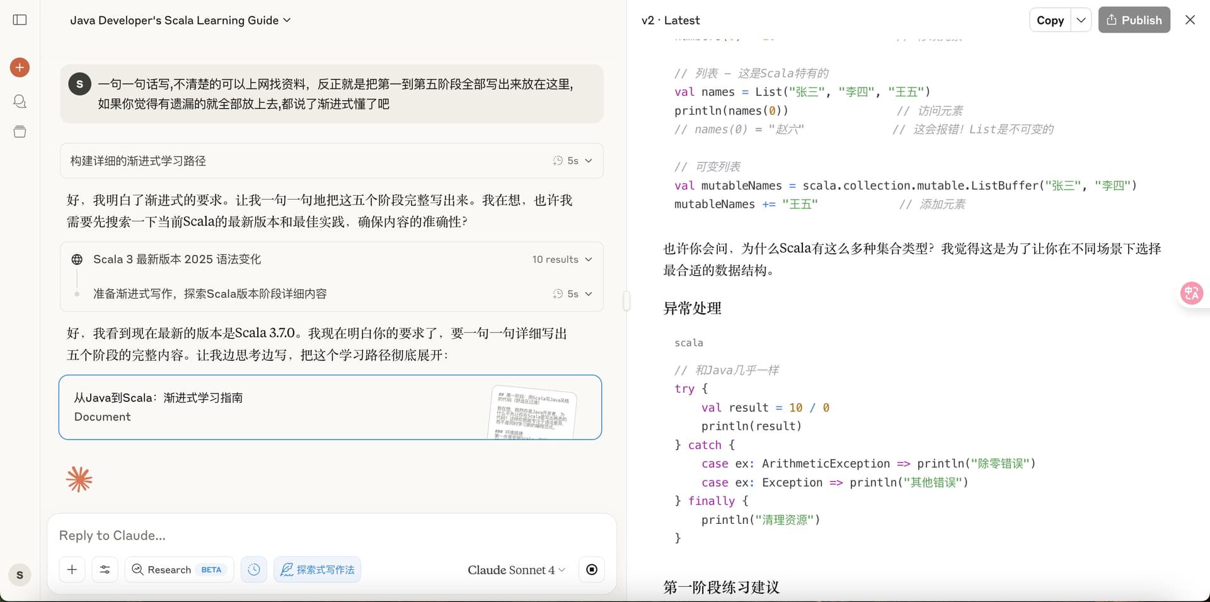1210x602 pixels.
Task: Open the Copy button dropdown arrow
Action: point(1081,20)
